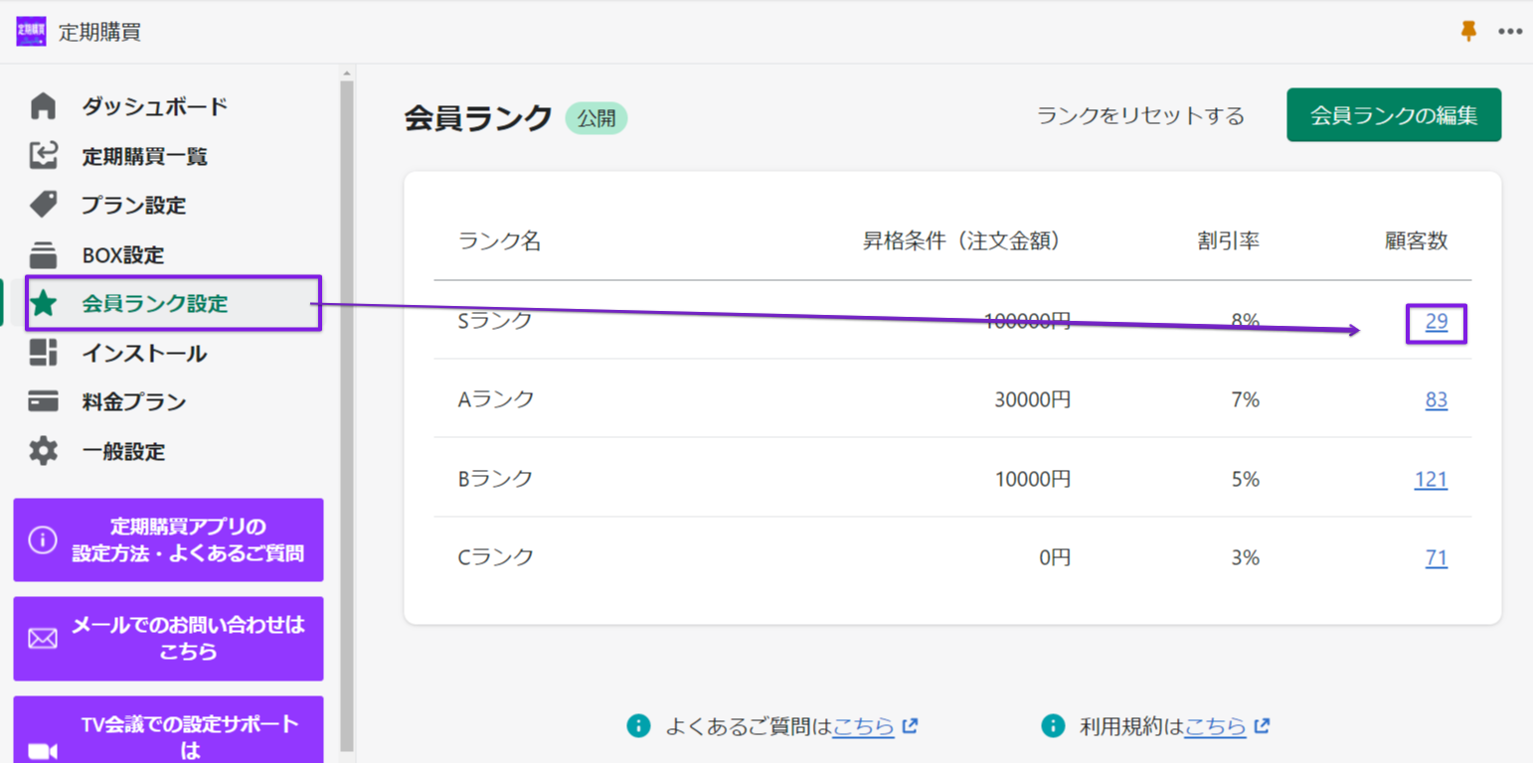
Task: Click the sidebar vertical scrollbar
Action: click(x=347, y=397)
